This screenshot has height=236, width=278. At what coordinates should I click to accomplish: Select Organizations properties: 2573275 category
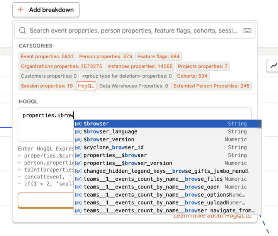pyautogui.click(x=61, y=66)
